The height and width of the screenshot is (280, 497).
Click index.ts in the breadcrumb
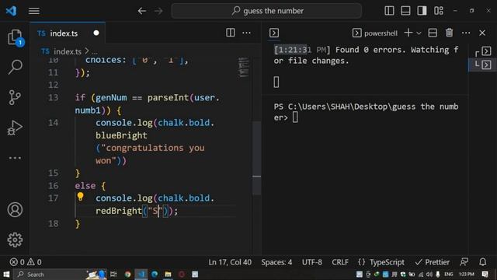pyautogui.click(x=68, y=51)
